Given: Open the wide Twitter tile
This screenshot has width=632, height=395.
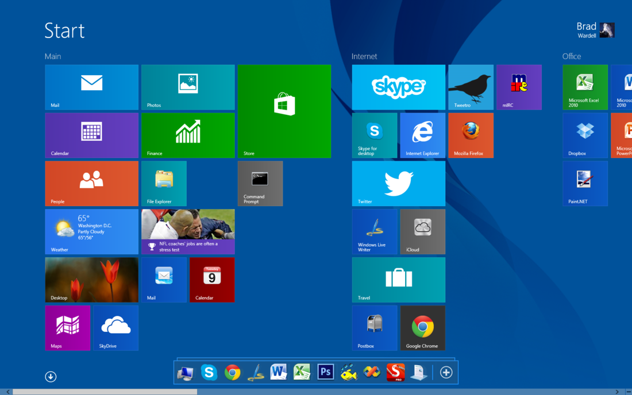Looking at the screenshot, I should (399, 184).
